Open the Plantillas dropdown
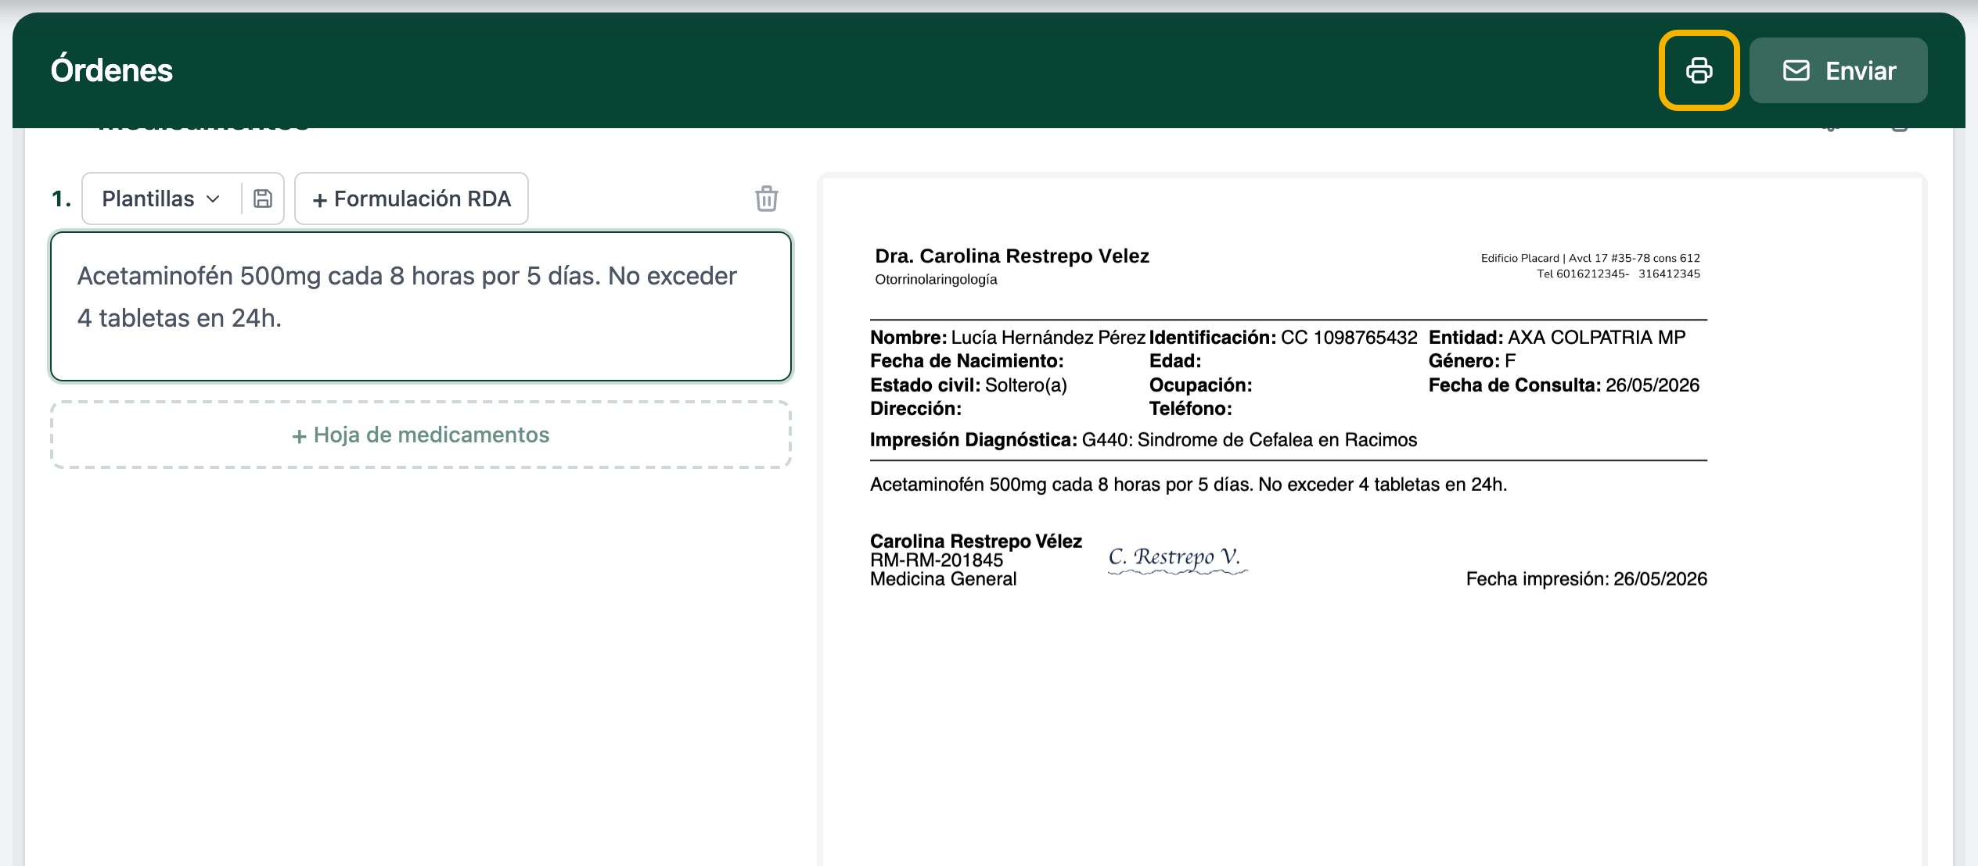The height and width of the screenshot is (866, 1978). [160, 199]
